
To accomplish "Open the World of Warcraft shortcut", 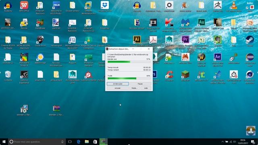I will [x=202, y=60].
